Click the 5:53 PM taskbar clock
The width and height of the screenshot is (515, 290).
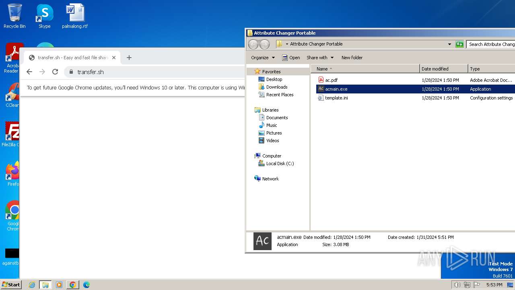(x=494, y=285)
